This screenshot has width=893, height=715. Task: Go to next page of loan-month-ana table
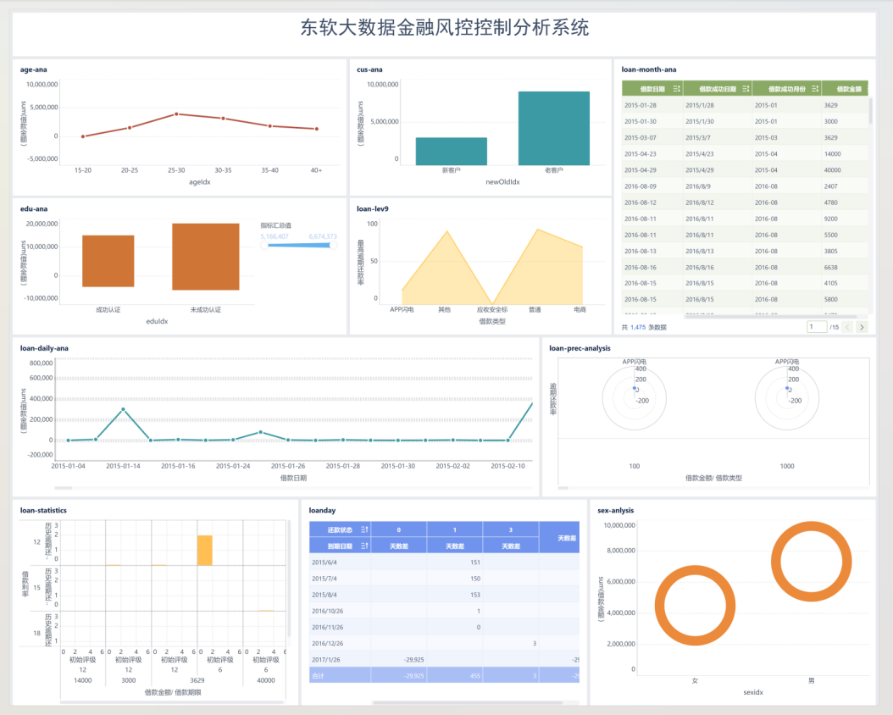(x=862, y=327)
